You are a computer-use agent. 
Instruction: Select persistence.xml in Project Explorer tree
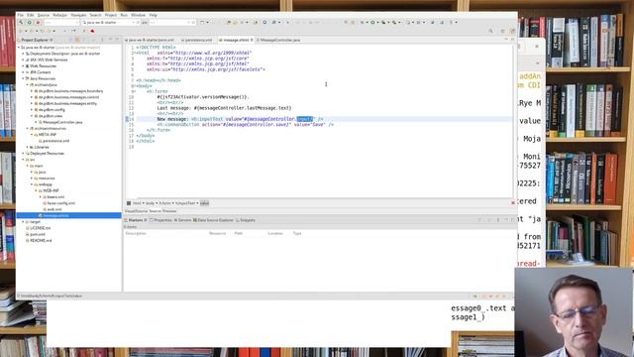[55, 141]
